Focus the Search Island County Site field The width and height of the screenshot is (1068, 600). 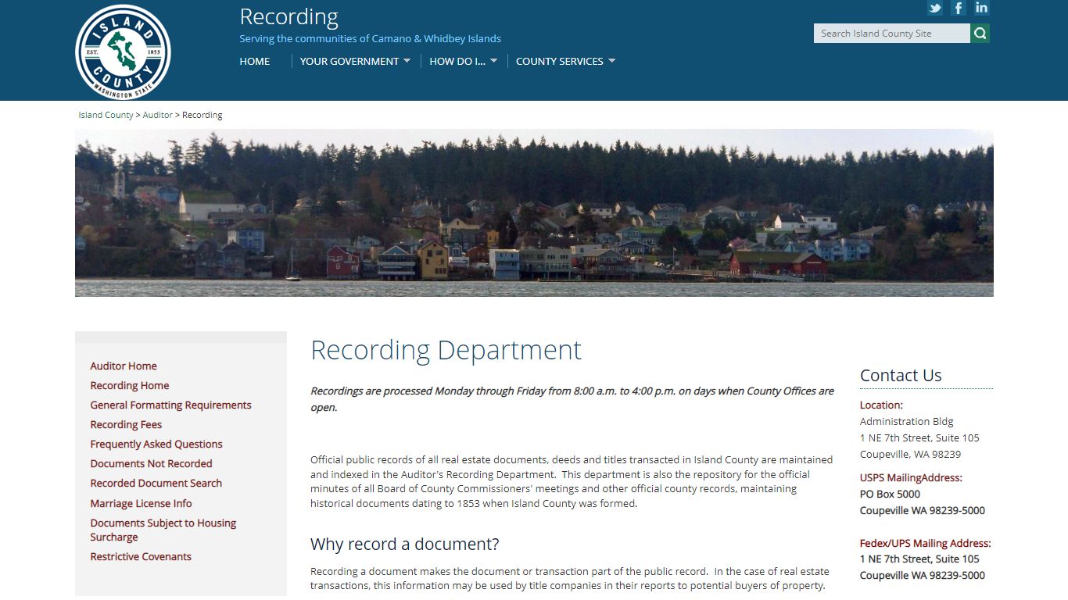point(892,33)
